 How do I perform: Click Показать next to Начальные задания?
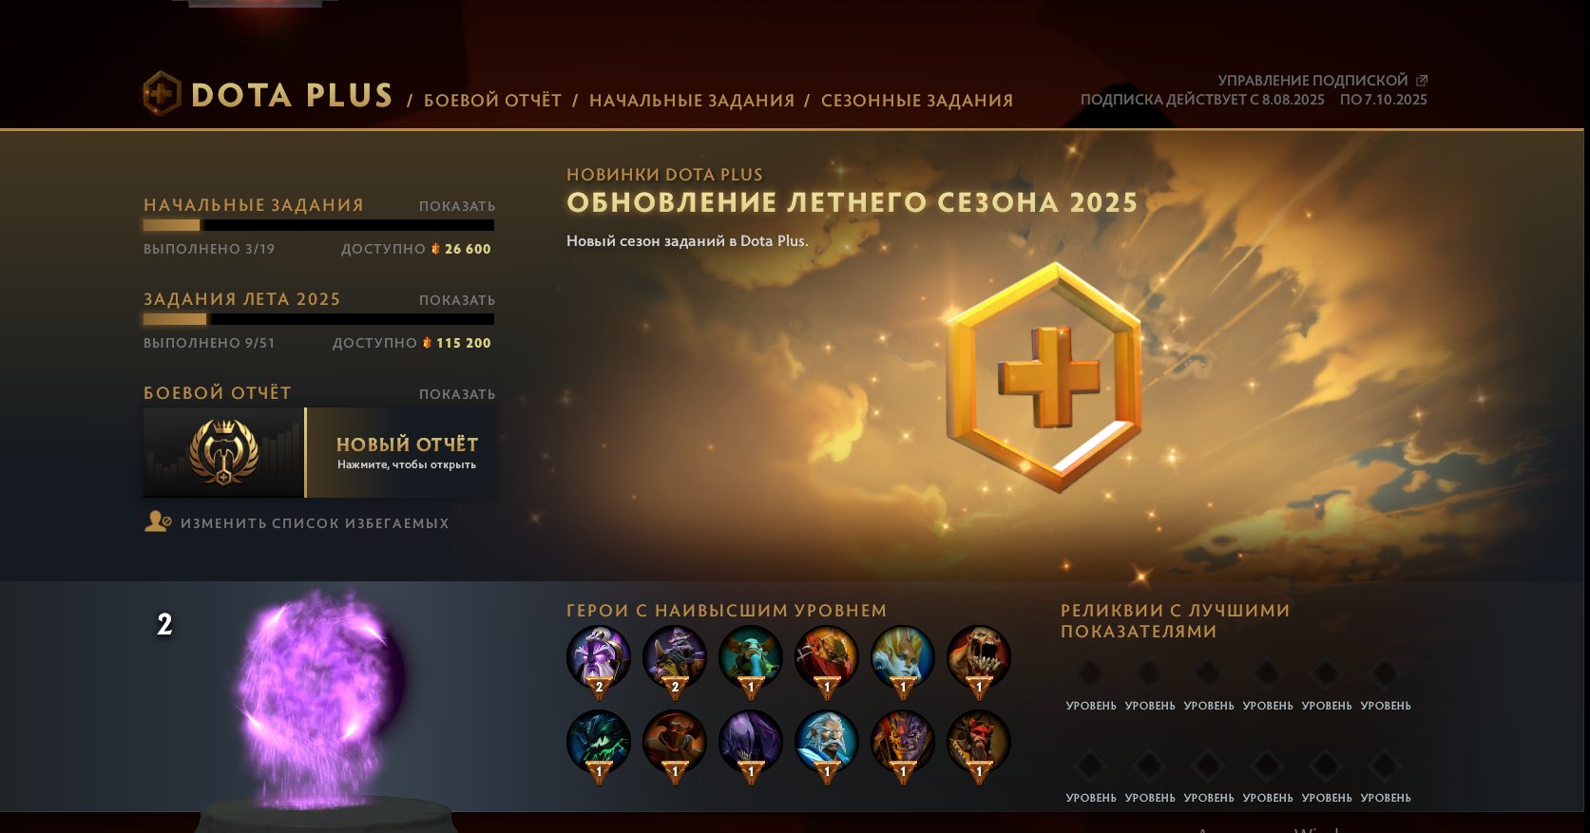(457, 206)
